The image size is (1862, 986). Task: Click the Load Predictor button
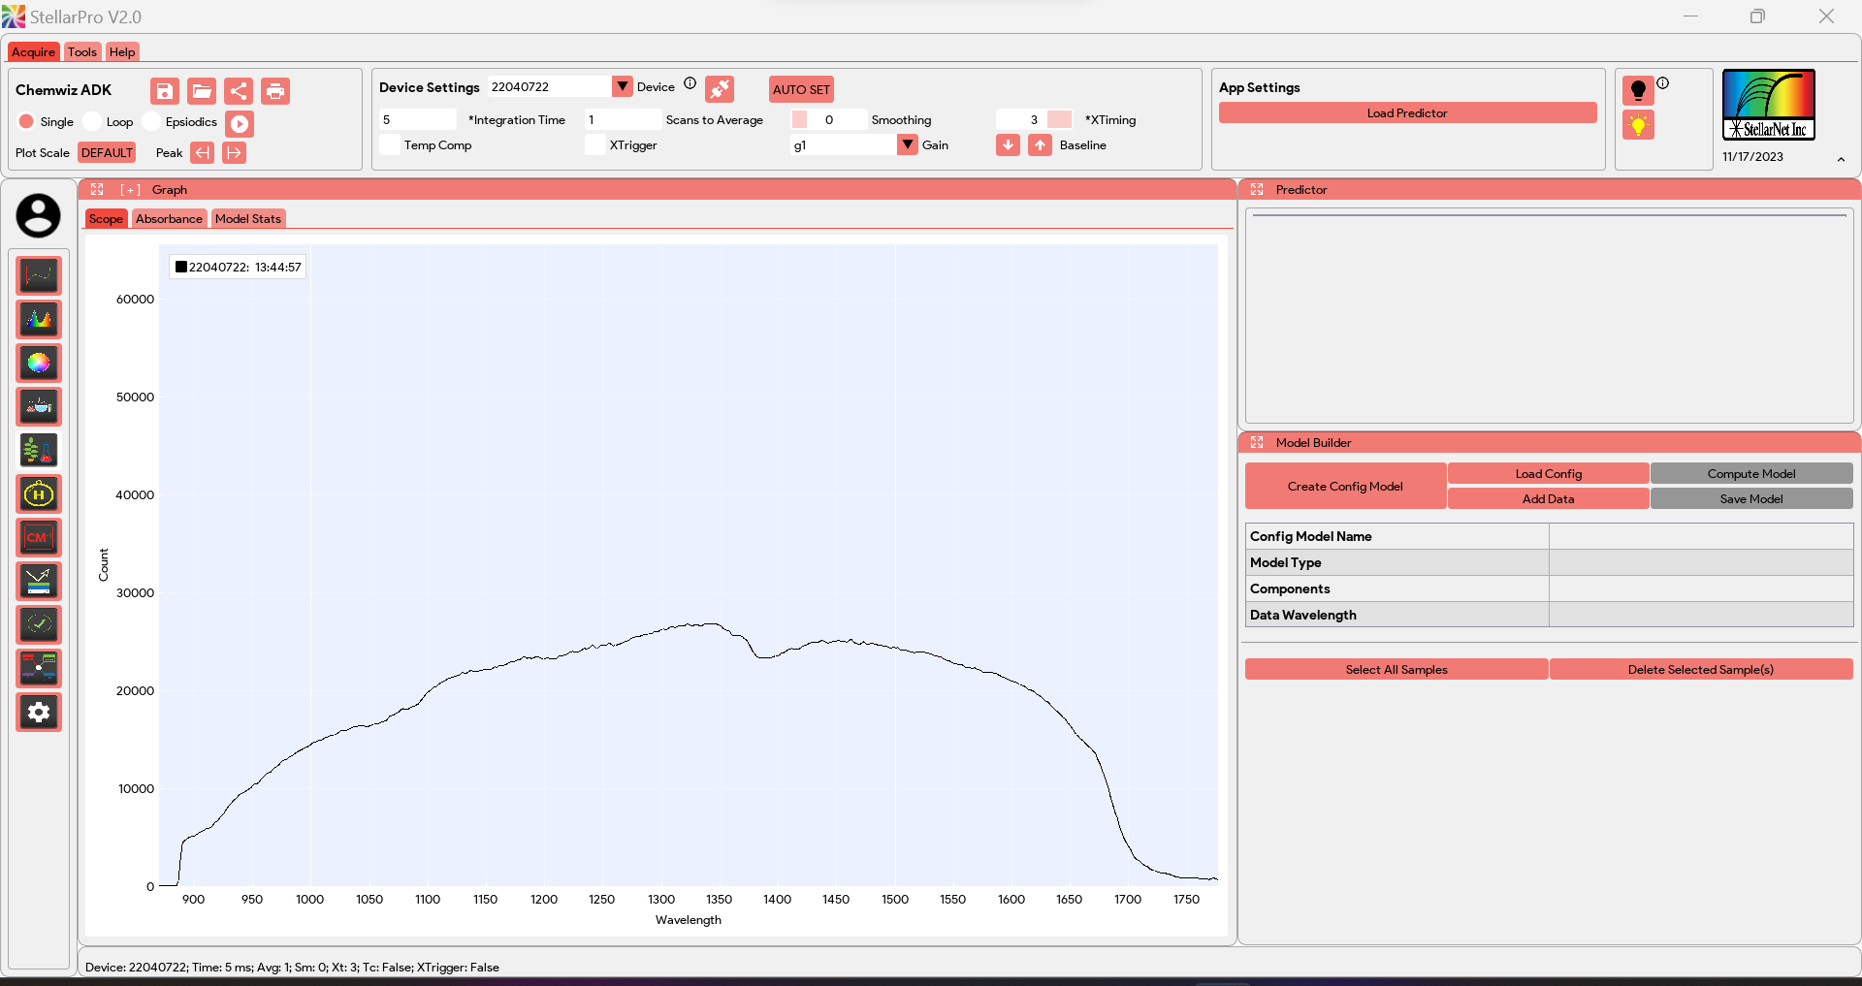(1407, 113)
